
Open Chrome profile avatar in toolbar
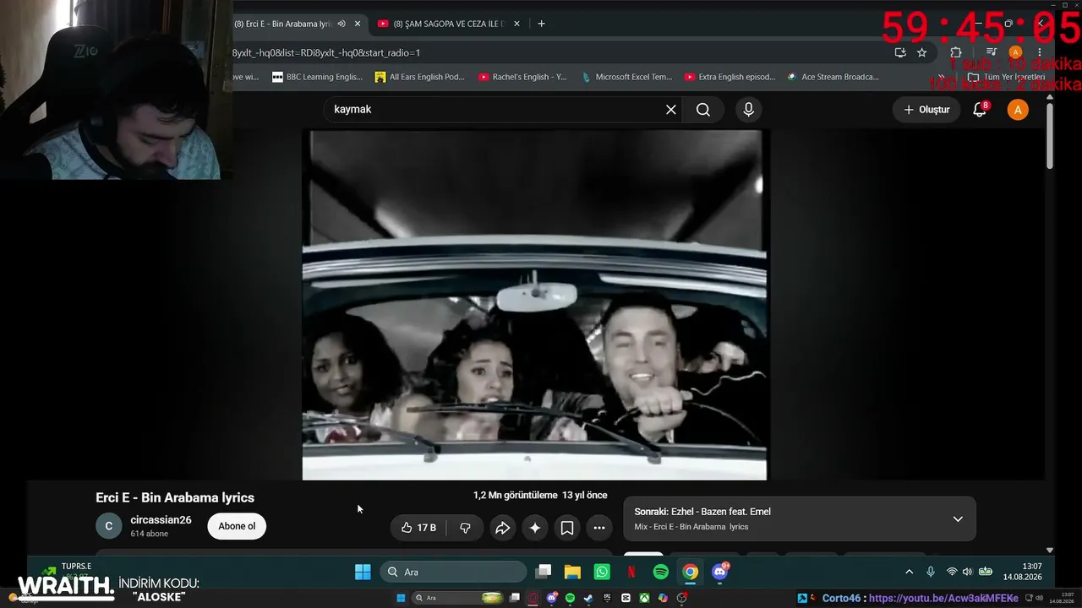pos(1016,52)
